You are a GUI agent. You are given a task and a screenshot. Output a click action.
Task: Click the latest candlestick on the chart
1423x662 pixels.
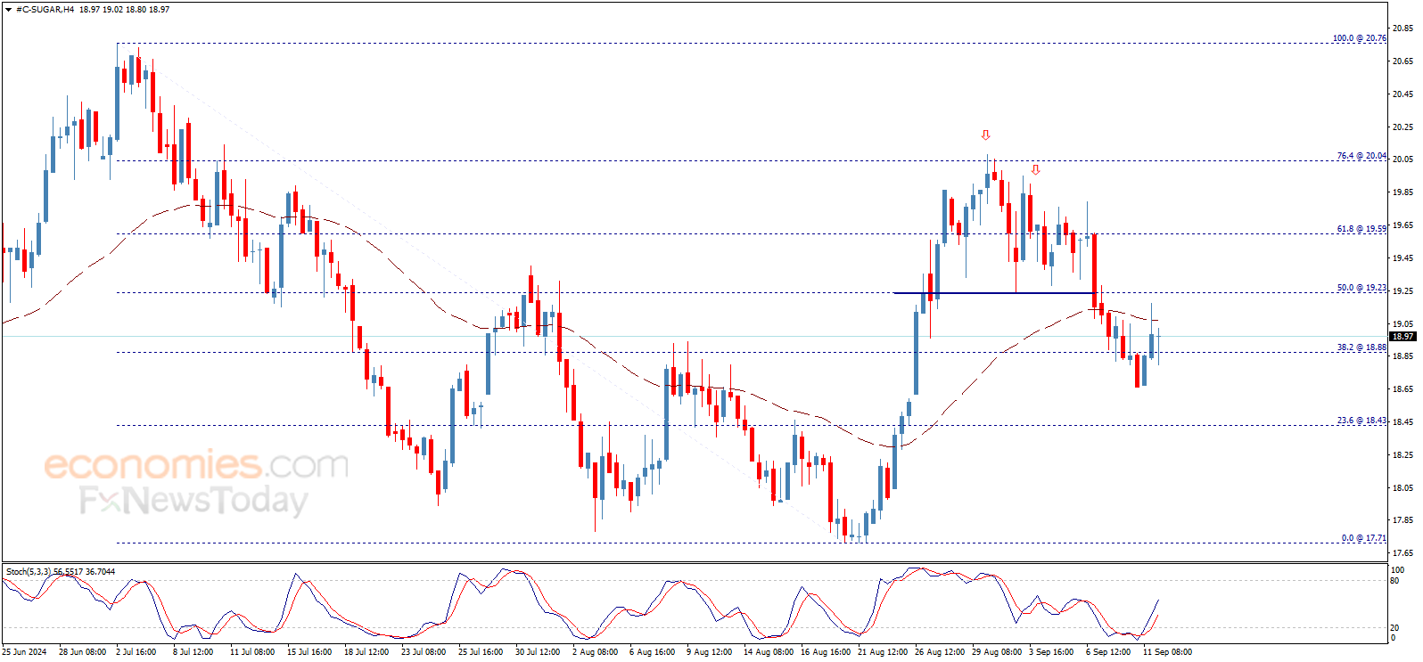1158,346
